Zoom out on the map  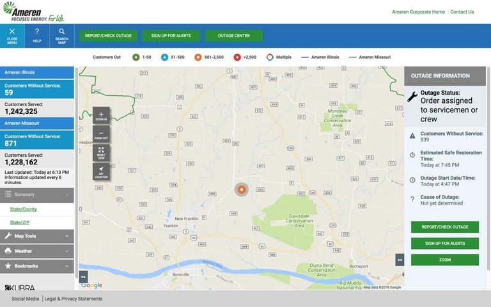[x=101, y=134]
